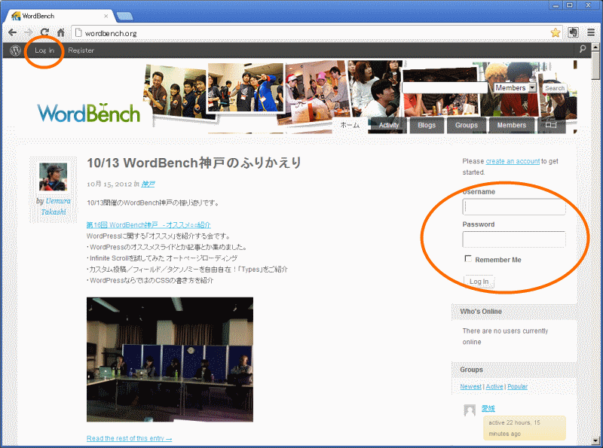Click the scrollbar down arrow

(595, 440)
